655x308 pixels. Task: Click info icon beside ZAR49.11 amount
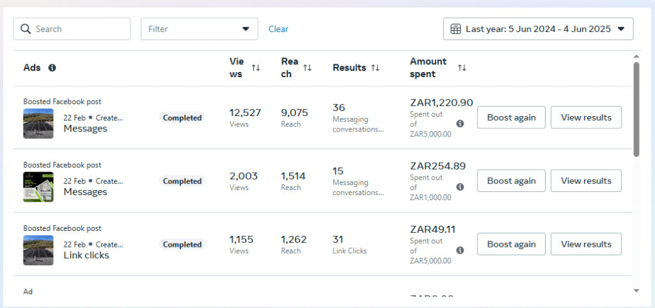pos(460,250)
